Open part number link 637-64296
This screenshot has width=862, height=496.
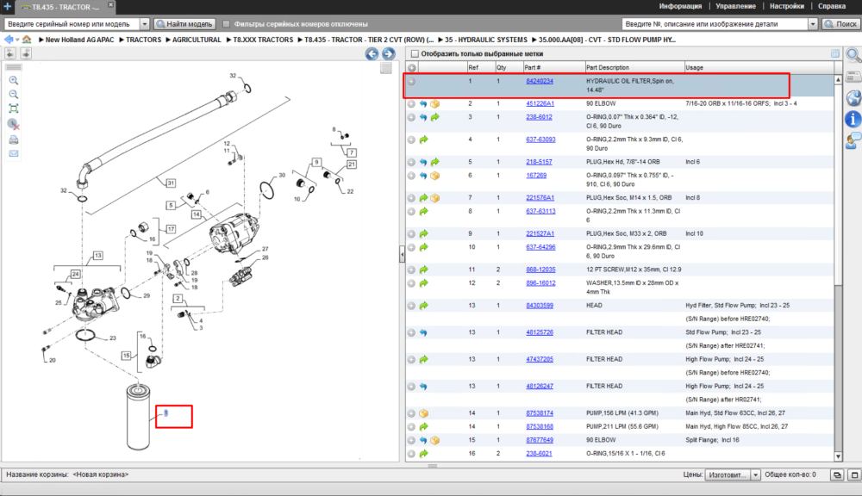tap(540, 247)
